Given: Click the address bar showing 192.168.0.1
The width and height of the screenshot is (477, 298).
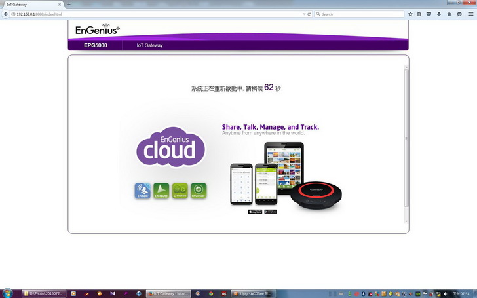Looking at the screenshot, I should point(131,14).
